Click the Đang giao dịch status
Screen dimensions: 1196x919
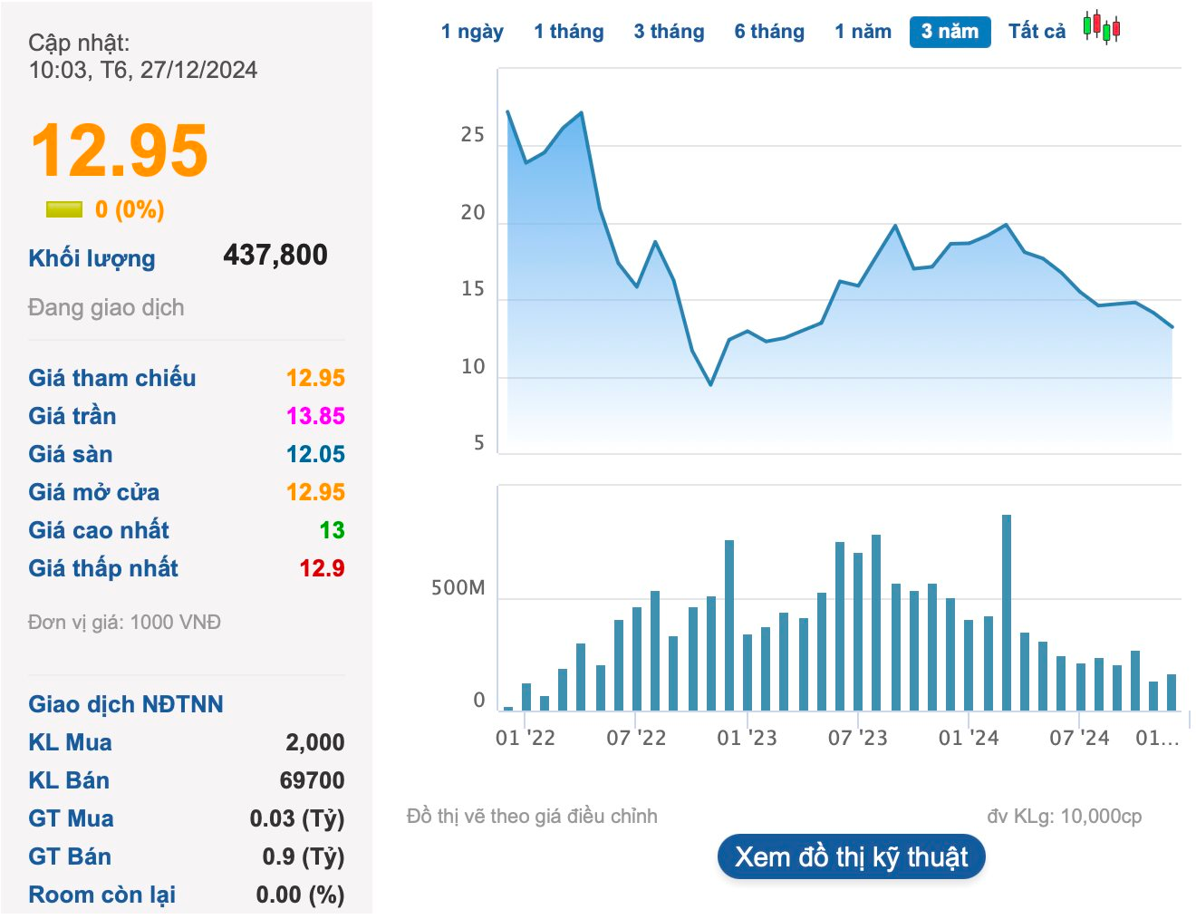106,307
